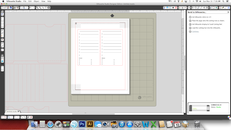This screenshot has height=130, width=231.
Task: Click the Zoom Out magnifier tool
Action: coord(40,8)
